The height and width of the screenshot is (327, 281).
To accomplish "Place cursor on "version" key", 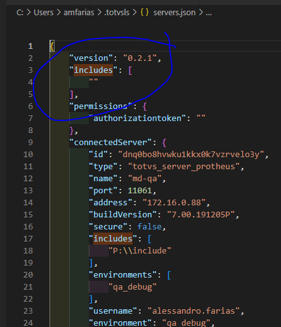I will tap(91, 58).
